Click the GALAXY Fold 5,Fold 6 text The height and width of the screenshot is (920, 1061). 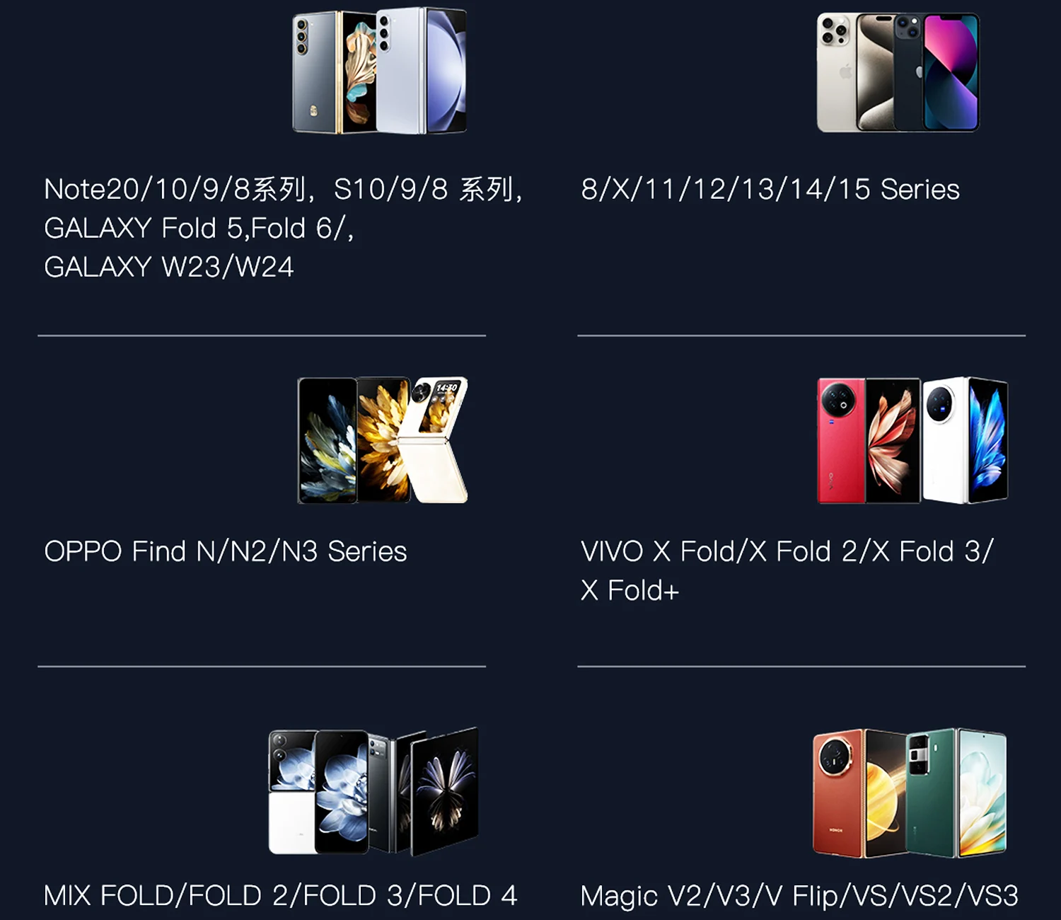click(199, 228)
